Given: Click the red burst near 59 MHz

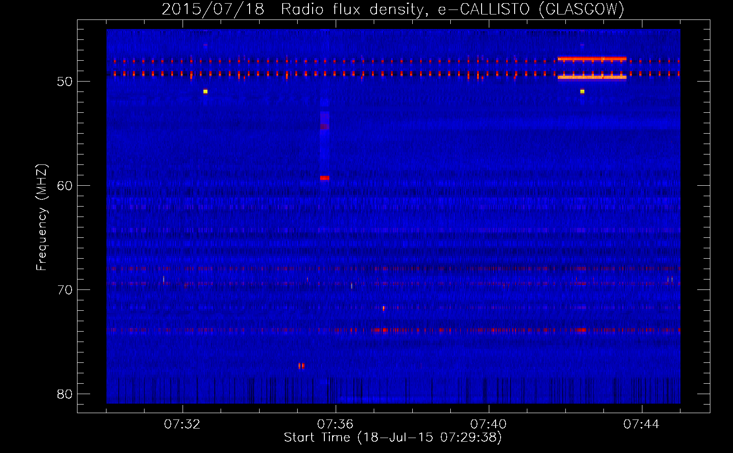Looking at the screenshot, I should click(325, 178).
